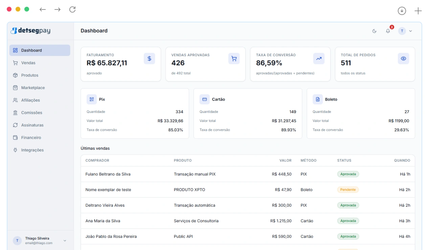
Task: Click the detsegpay logo
Action: point(30,31)
